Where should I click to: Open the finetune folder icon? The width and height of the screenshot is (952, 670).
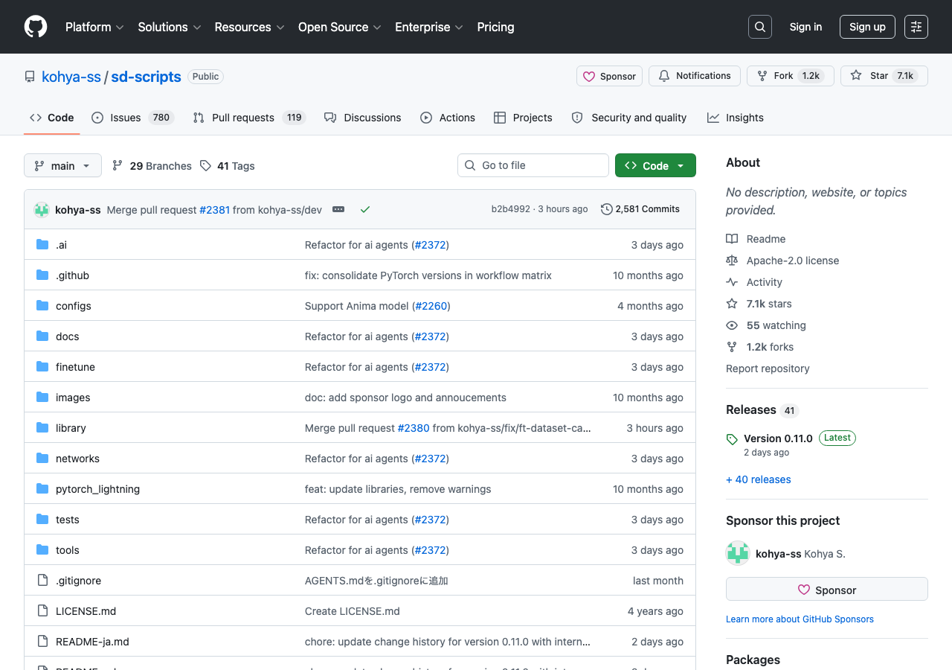coord(42,367)
